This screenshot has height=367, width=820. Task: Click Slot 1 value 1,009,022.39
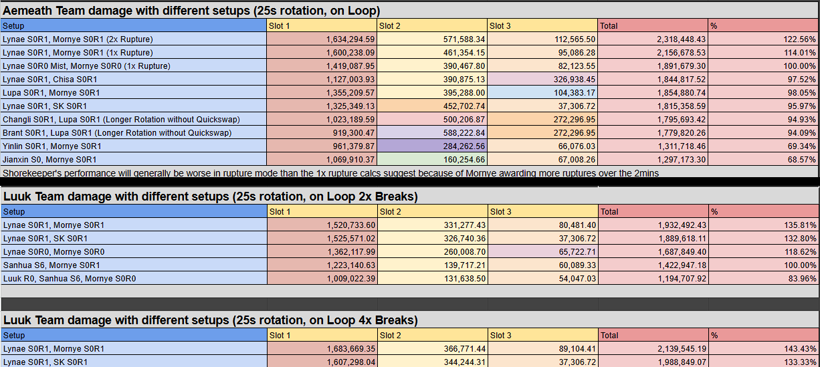(x=322, y=279)
